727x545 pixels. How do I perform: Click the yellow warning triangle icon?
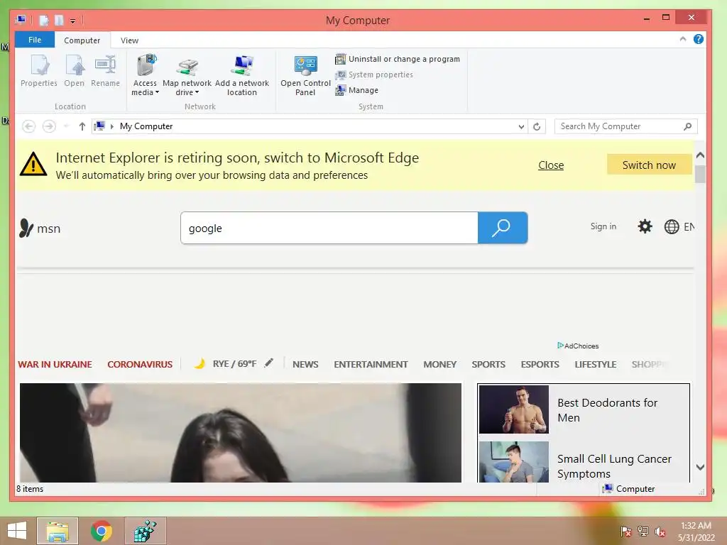(33, 164)
